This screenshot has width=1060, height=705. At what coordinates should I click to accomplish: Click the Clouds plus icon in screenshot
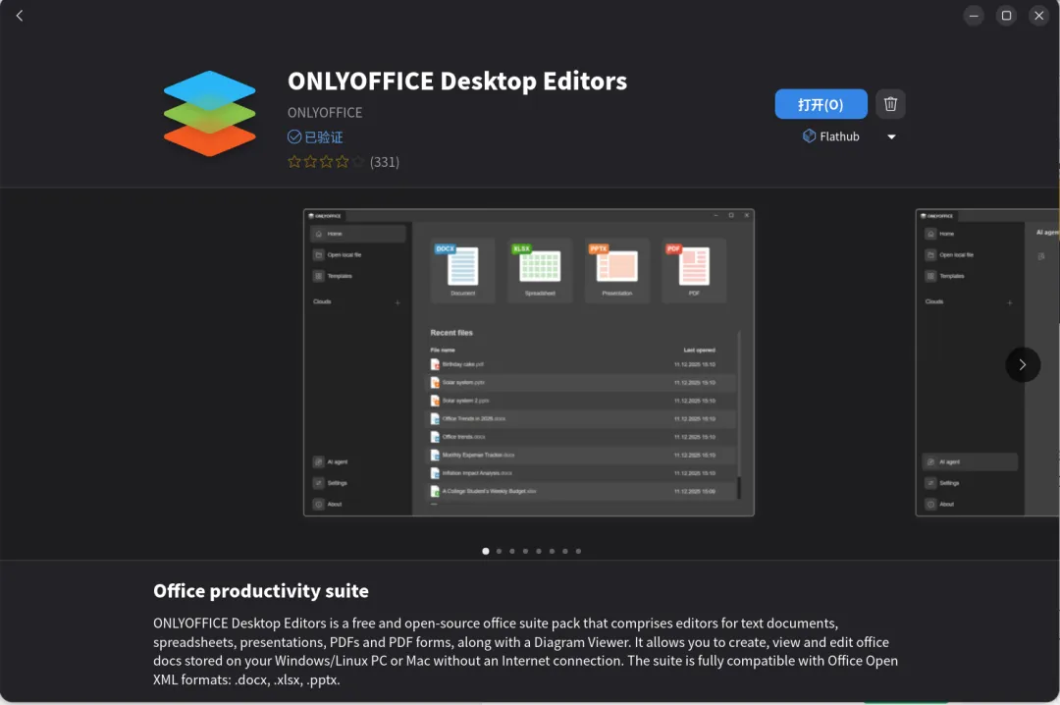point(397,302)
